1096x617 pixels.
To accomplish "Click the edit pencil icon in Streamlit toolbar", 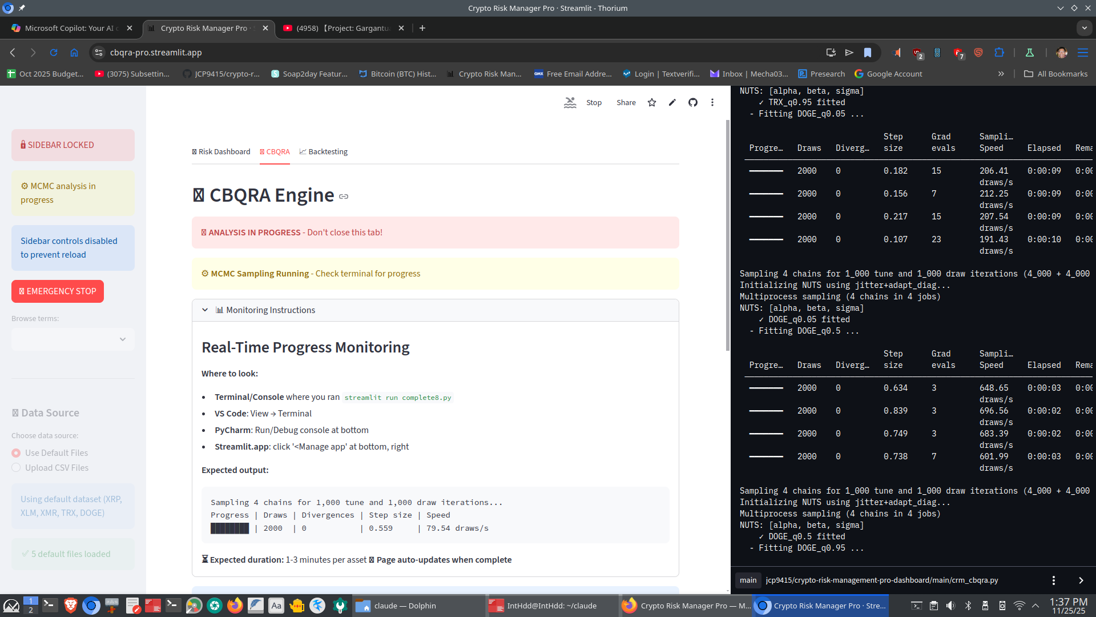I will [672, 103].
